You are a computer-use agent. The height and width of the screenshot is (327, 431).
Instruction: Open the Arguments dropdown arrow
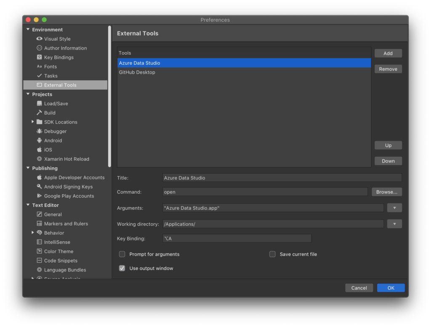394,208
